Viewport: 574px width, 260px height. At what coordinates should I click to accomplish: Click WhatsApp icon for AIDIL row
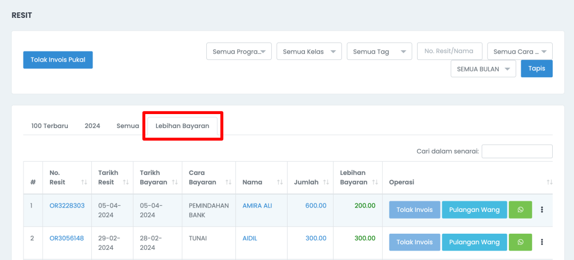point(520,242)
